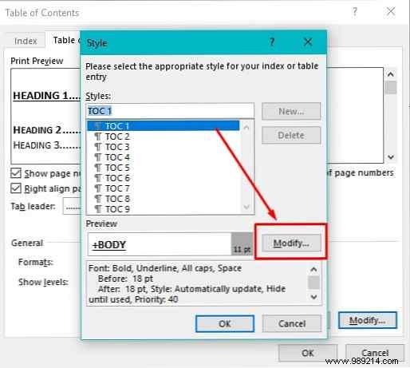Click the paragraph icon beside TOC 9
410x368 pixels.
pos(98,209)
